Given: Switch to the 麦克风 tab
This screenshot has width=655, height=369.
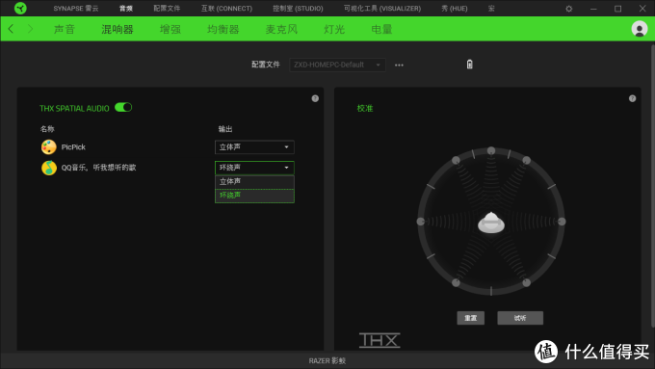Looking at the screenshot, I should tap(281, 29).
